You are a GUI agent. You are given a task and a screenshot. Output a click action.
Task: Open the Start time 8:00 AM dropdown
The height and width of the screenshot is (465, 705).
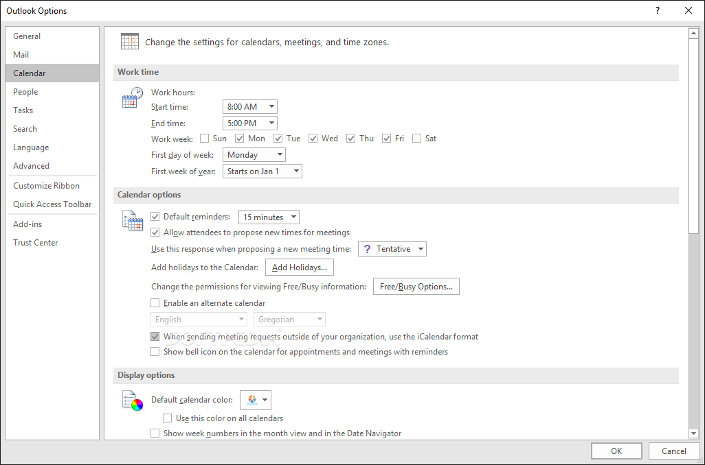point(250,107)
